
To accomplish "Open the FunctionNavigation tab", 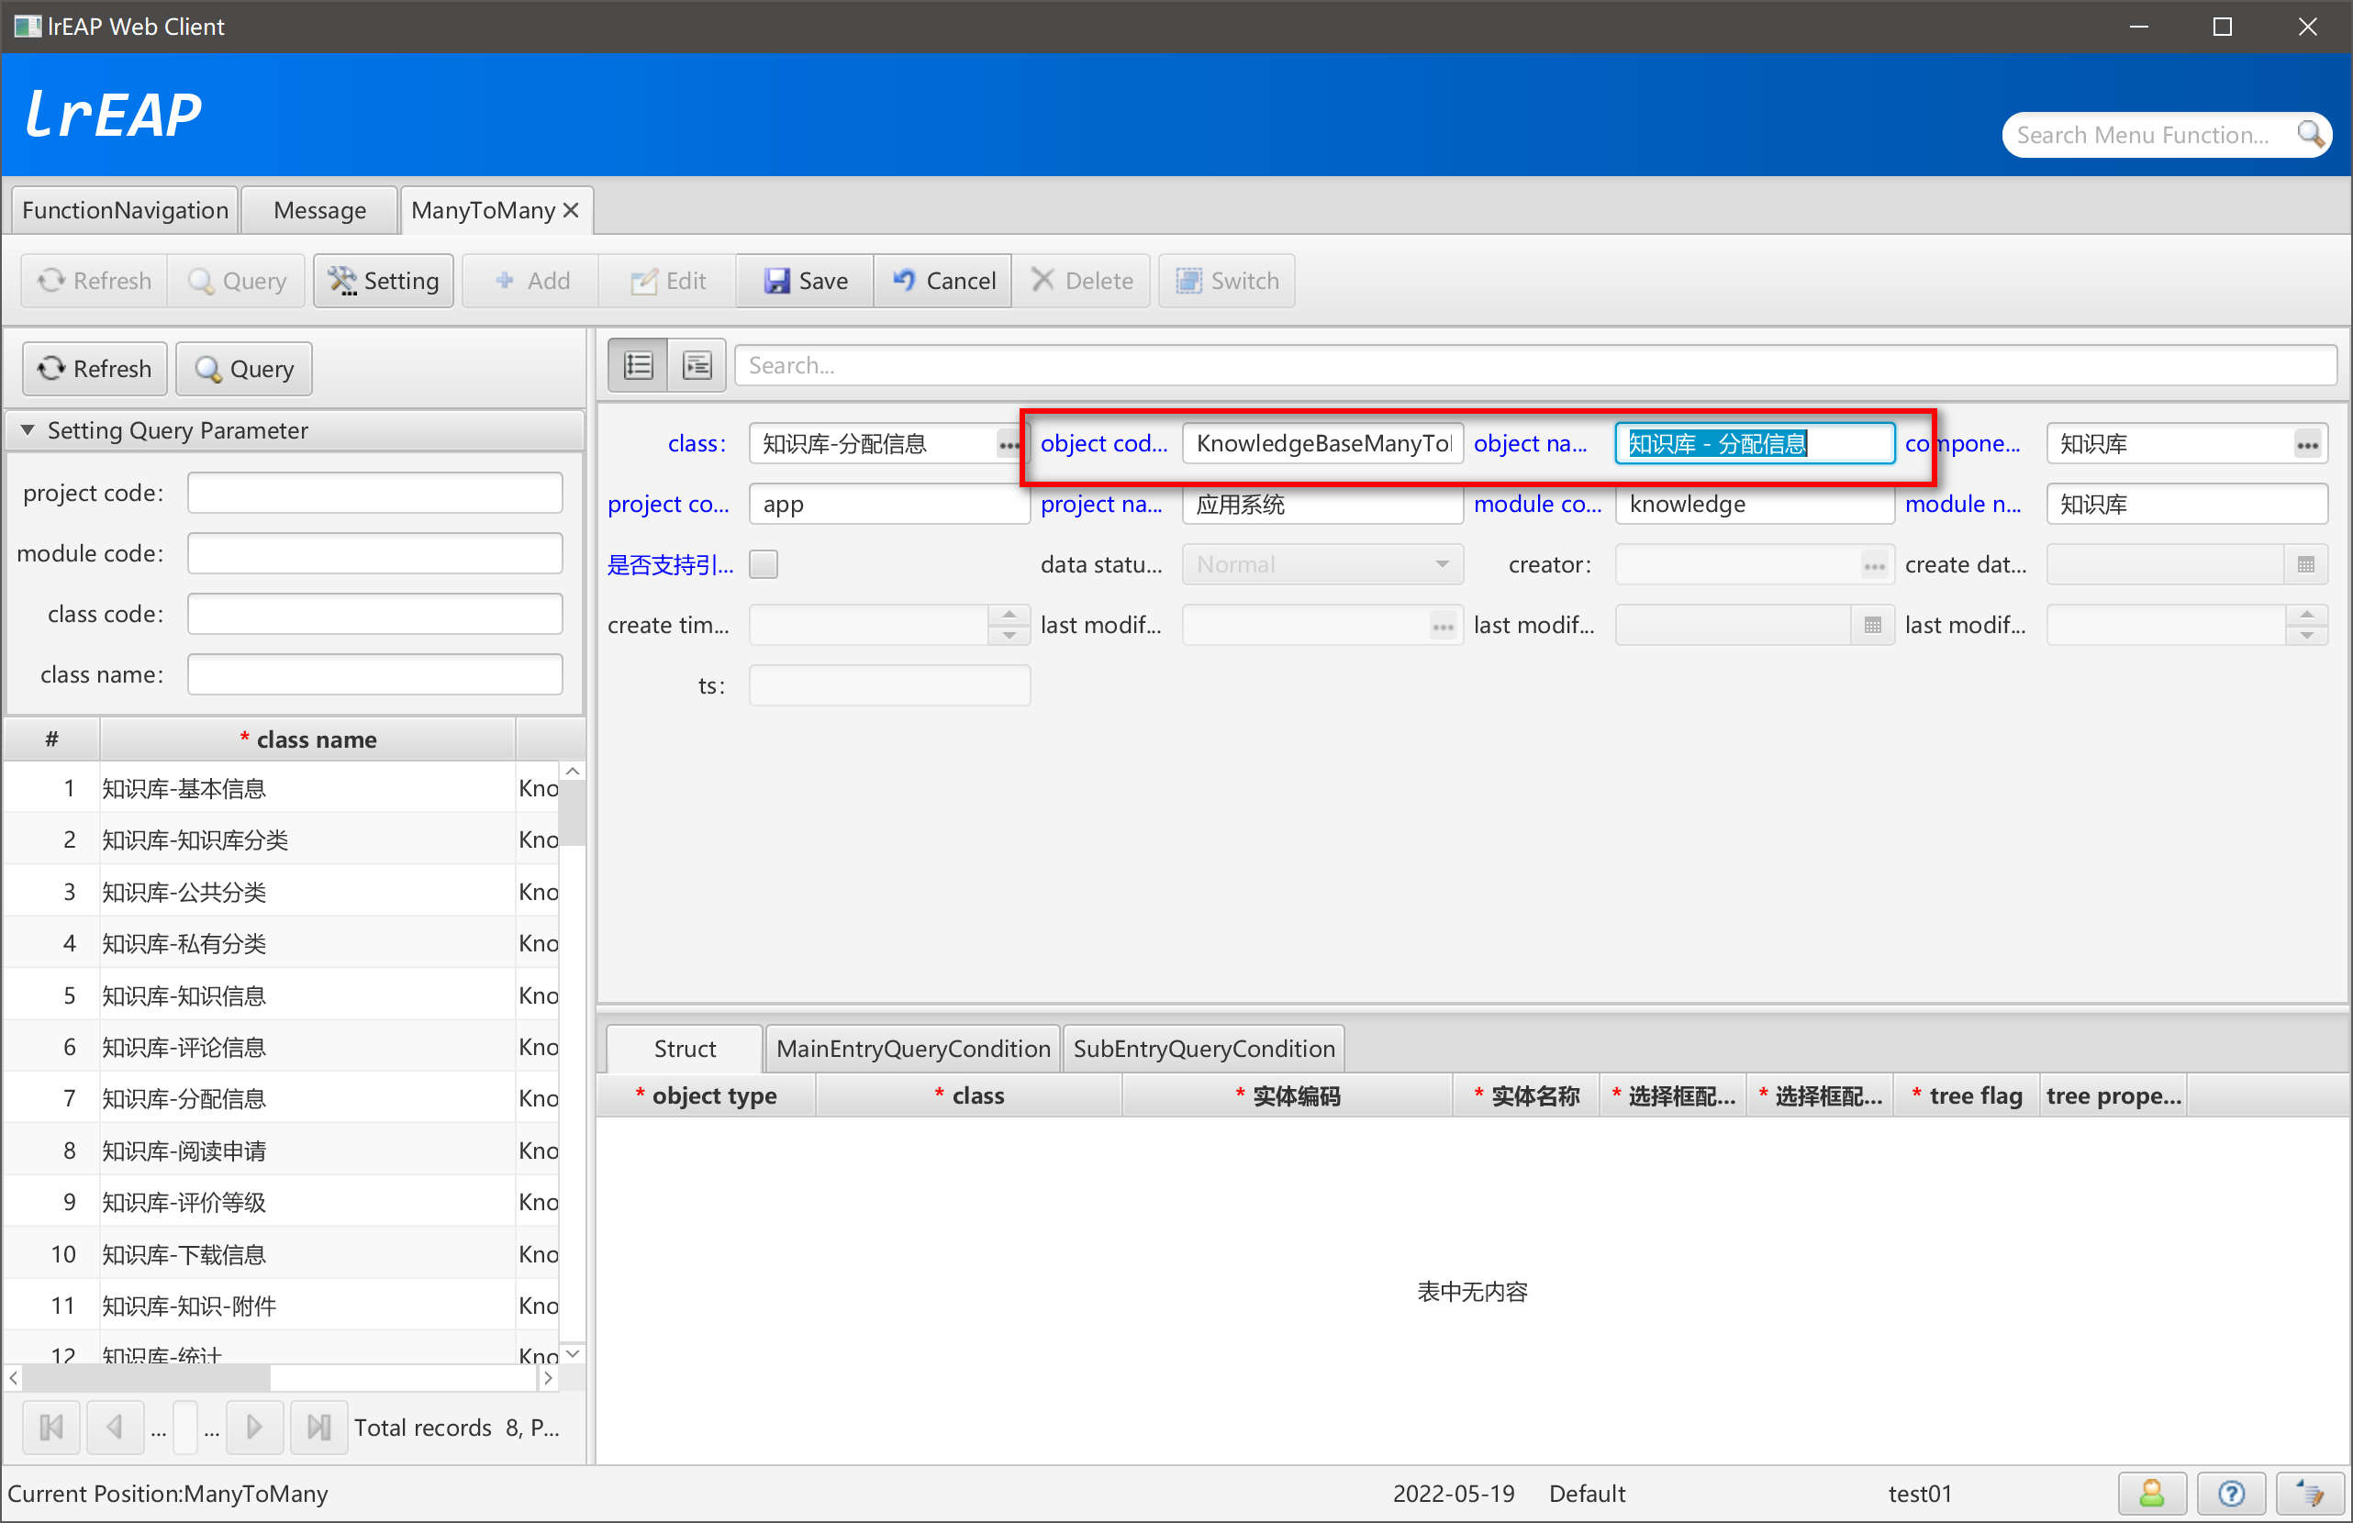I will tap(125, 210).
